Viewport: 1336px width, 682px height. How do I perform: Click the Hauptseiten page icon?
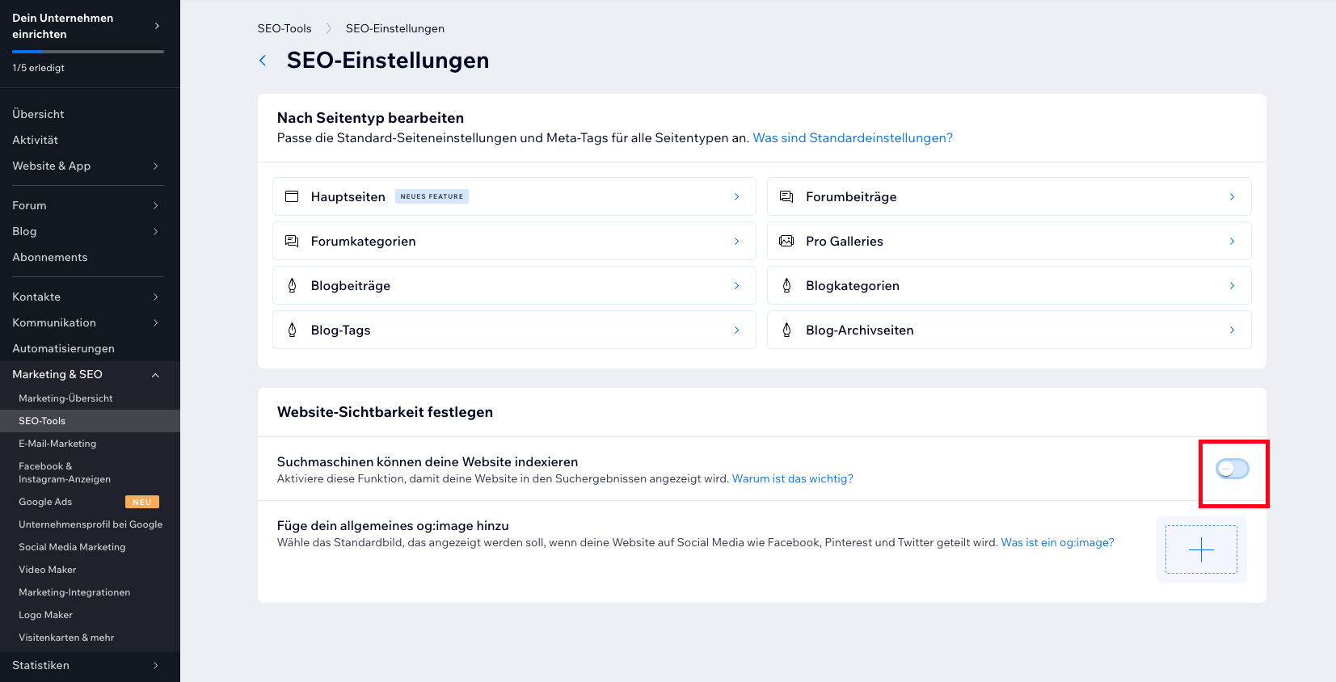click(293, 196)
